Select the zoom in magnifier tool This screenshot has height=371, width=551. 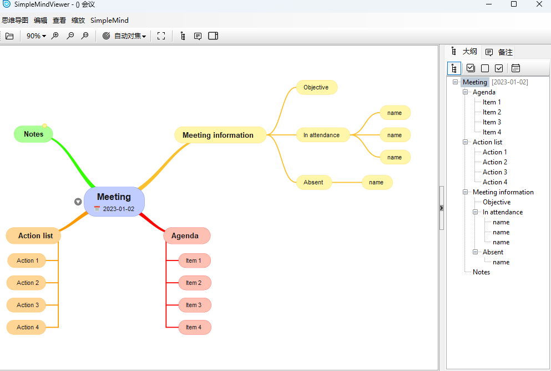click(55, 36)
